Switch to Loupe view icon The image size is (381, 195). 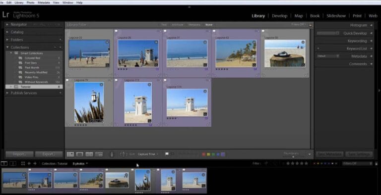pos(80,154)
